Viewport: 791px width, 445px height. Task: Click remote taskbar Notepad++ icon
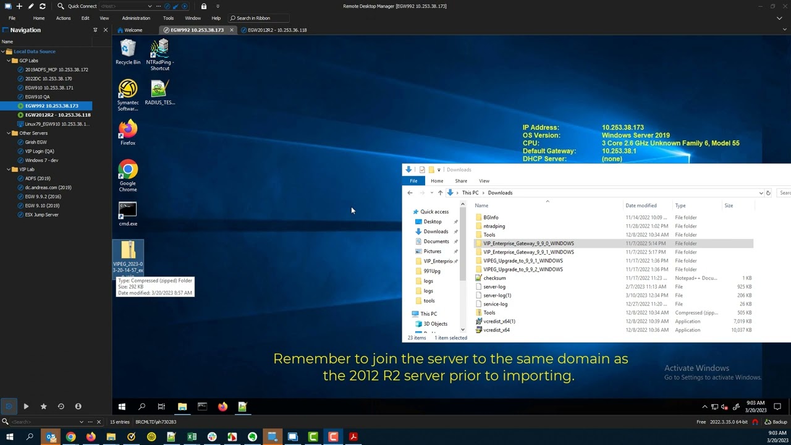pyautogui.click(x=242, y=406)
